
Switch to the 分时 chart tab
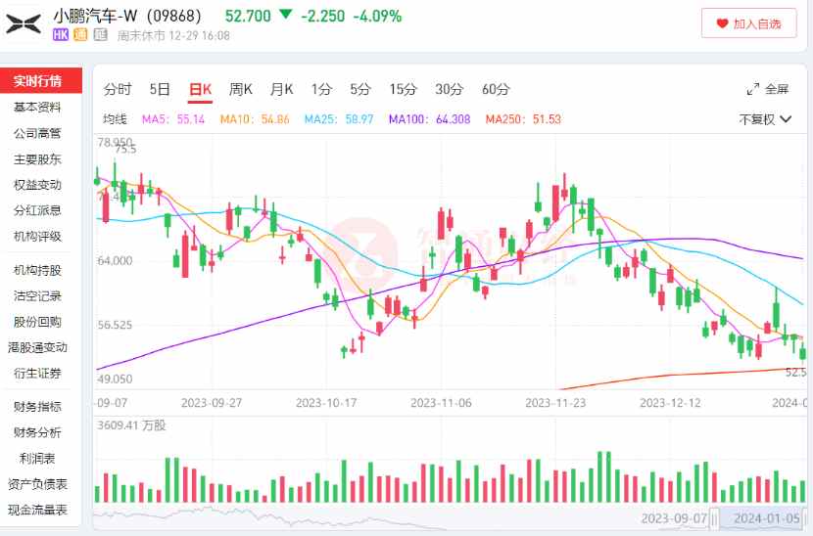tap(118, 89)
